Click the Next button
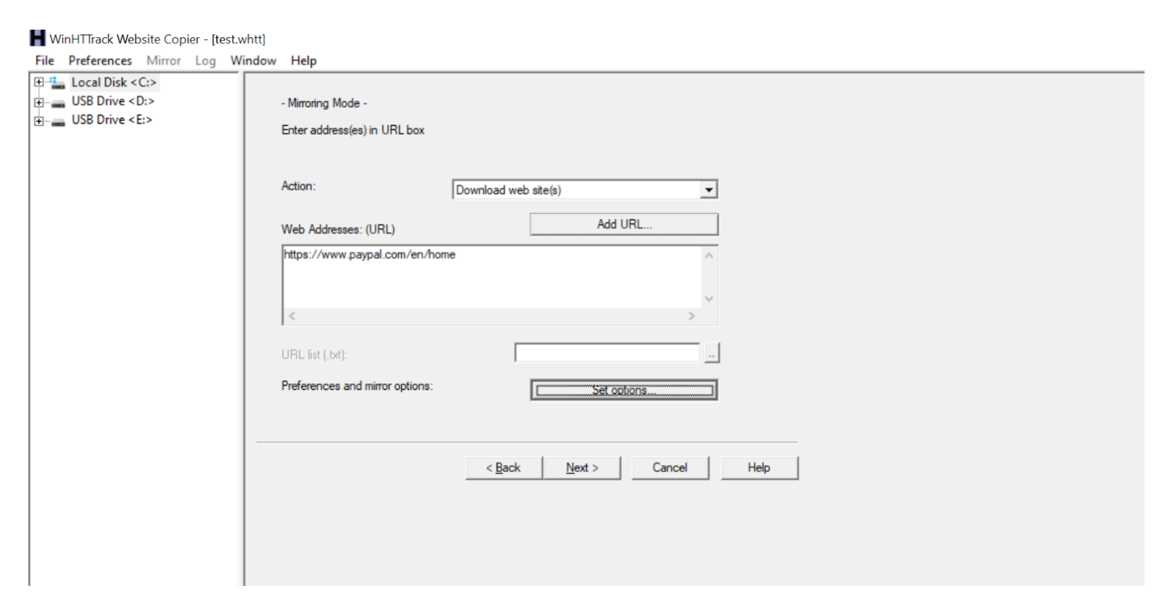Image resolution: width=1175 pixels, height=602 pixels. pos(582,467)
